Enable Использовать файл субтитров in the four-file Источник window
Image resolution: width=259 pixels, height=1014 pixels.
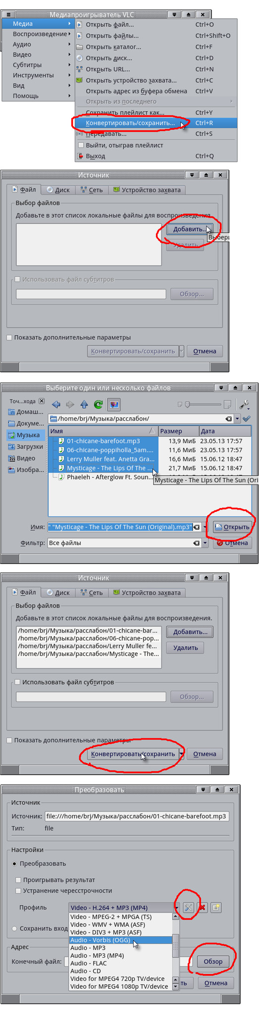click(17, 682)
